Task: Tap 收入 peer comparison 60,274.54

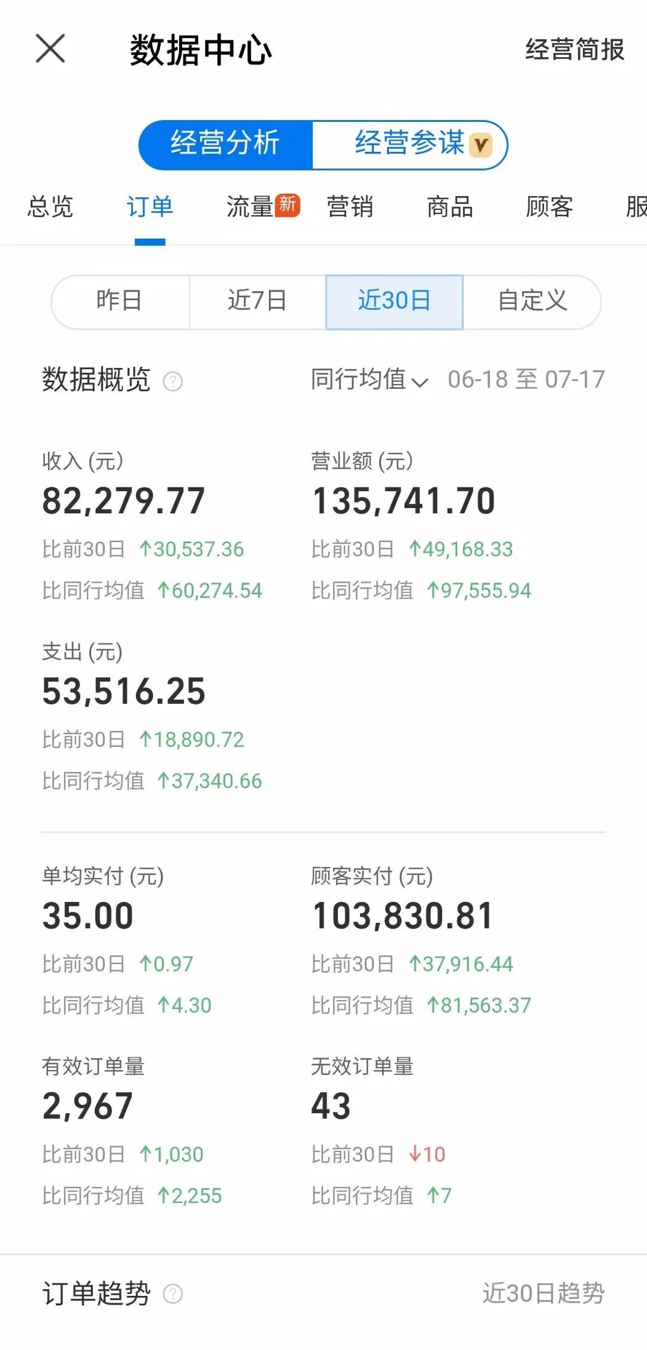Action: [x=210, y=591]
